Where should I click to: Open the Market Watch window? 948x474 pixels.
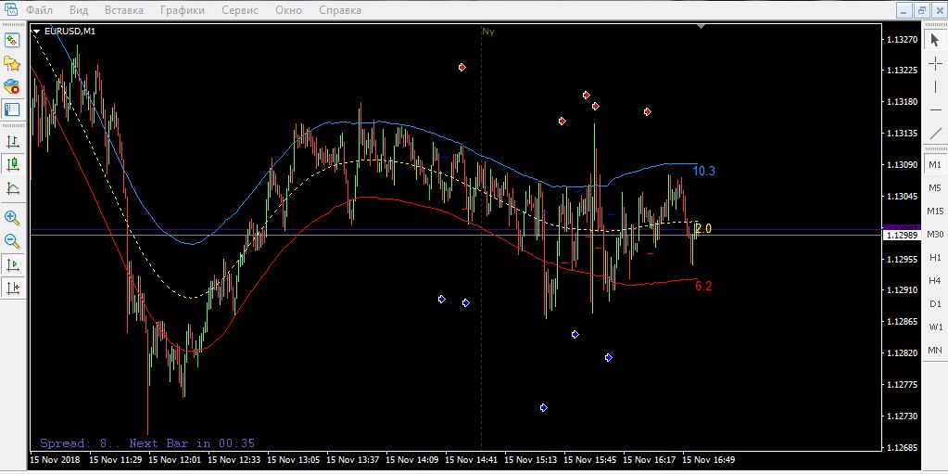click(12, 41)
